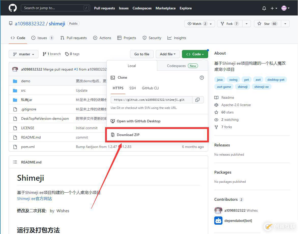Click the 私有jar folder icon
Viewport: 298px width, 234px height.
click(x=15, y=100)
